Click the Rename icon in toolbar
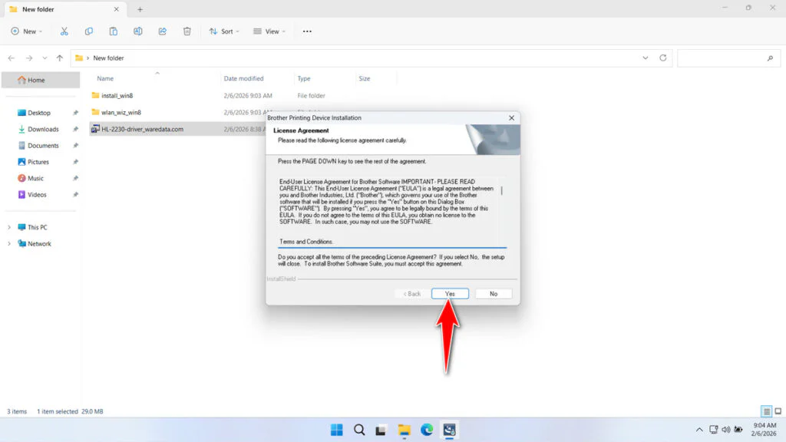The image size is (786, 442). pyautogui.click(x=138, y=31)
